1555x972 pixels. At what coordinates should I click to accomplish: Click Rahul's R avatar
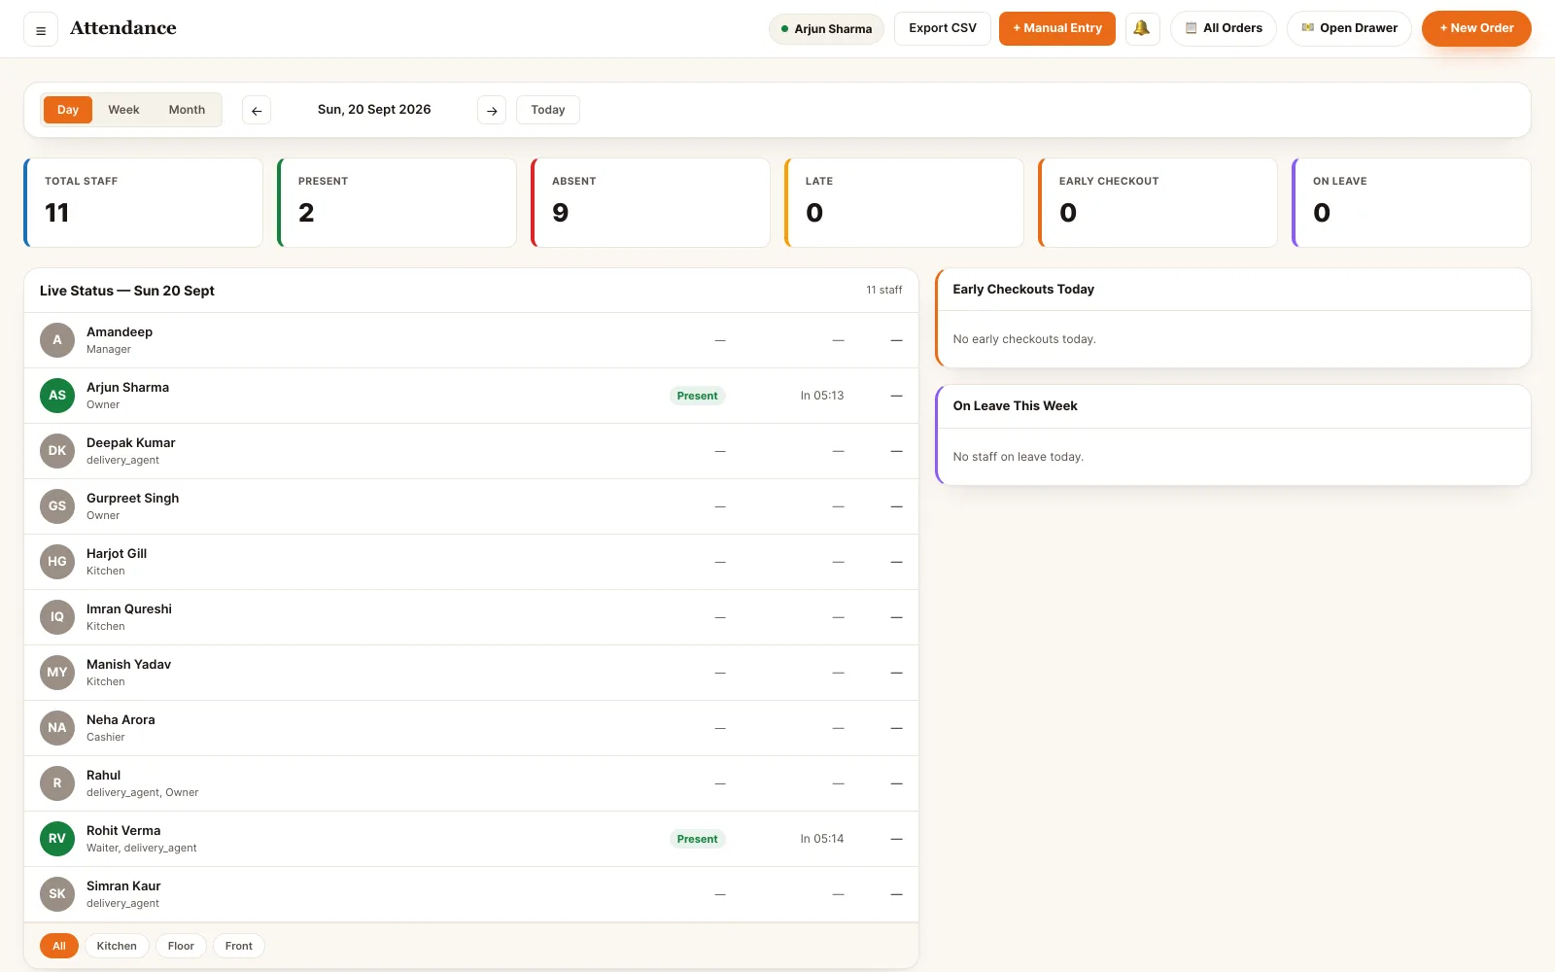coord(57,783)
